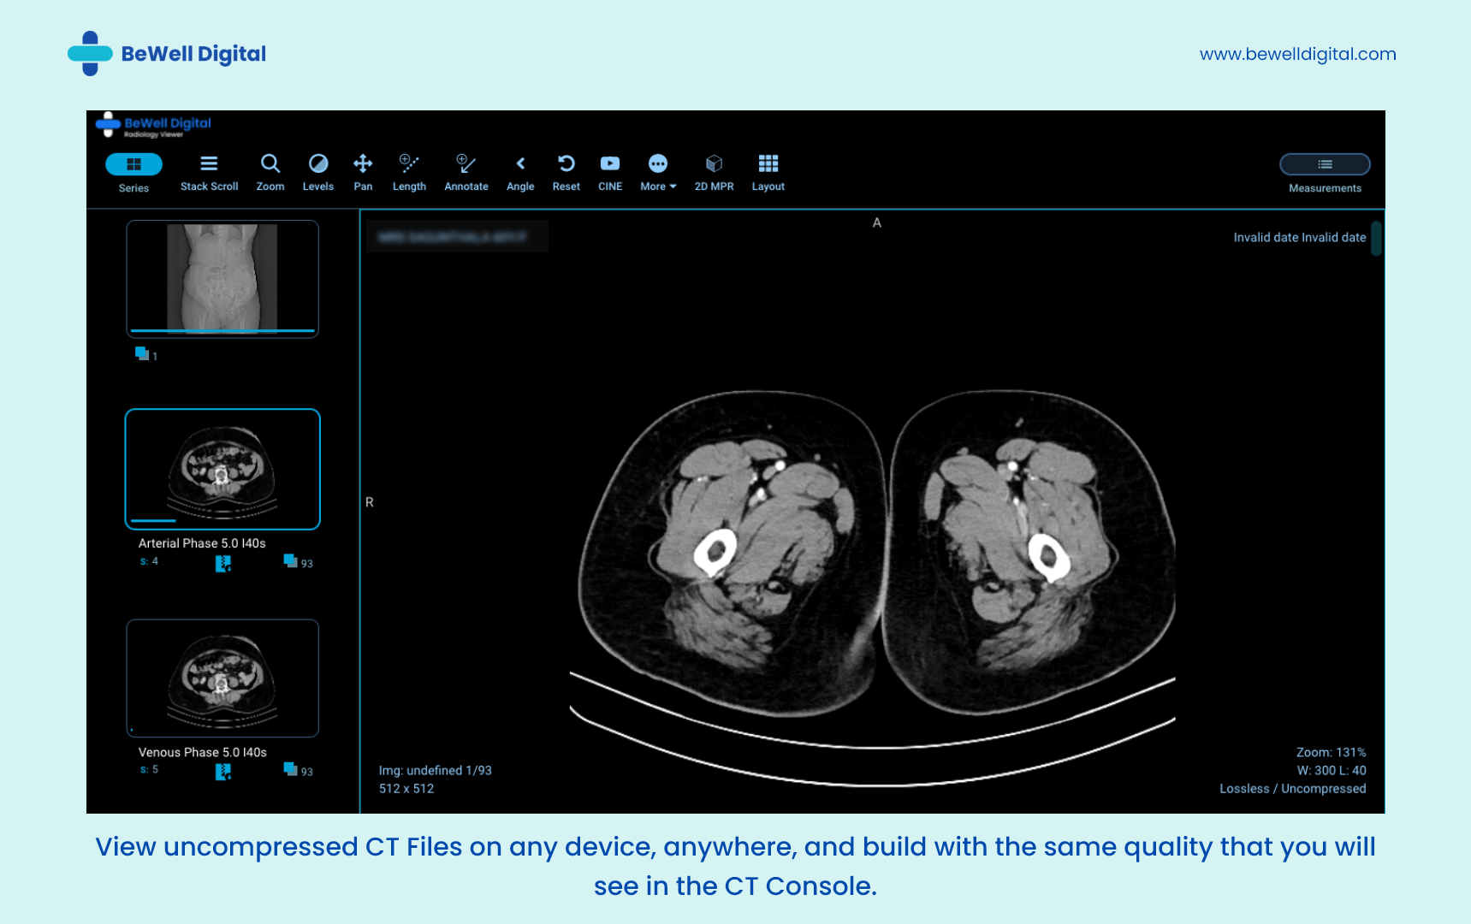
Task: Switch to the Arterial Phase 5.0 I40s series
Action: 222,469
